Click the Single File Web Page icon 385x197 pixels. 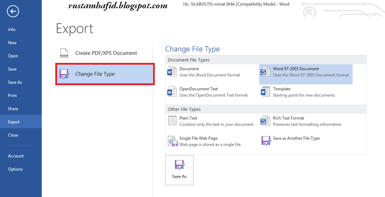(173, 141)
